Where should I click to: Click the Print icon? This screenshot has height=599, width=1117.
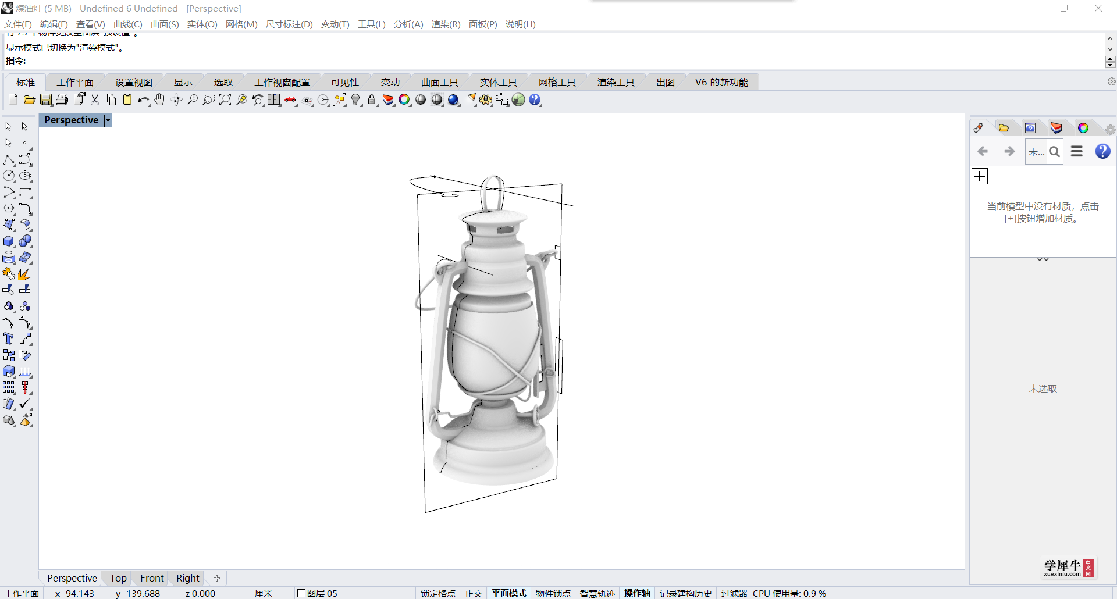coord(62,100)
